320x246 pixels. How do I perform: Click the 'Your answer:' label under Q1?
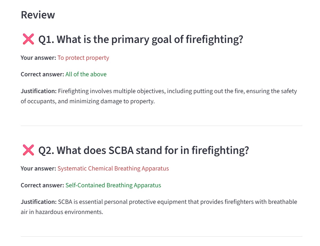pyautogui.click(x=38, y=58)
